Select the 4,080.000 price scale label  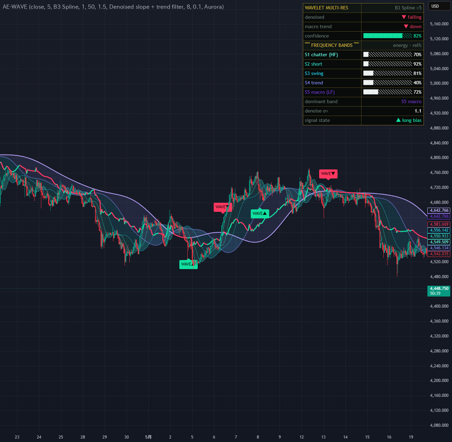tap(439, 425)
